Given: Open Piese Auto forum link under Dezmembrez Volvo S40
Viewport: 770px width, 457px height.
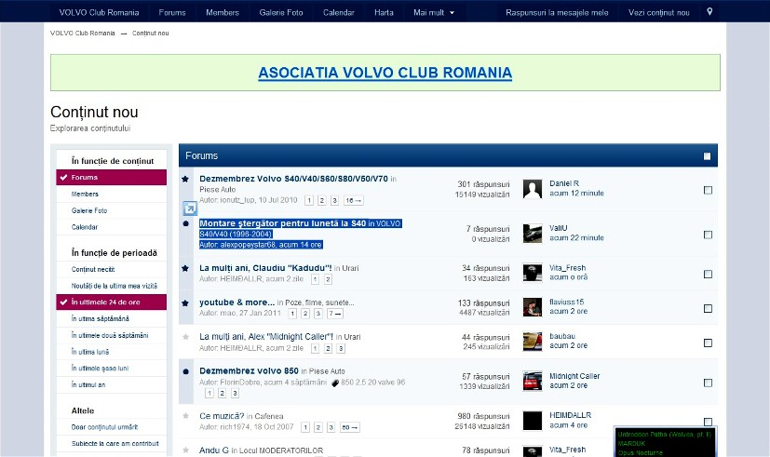Looking at the screenshot, I should coord(218,190).
